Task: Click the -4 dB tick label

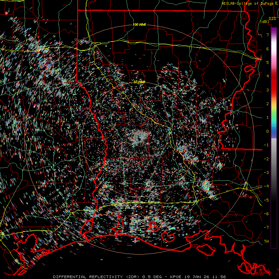Action: [266, 186]
